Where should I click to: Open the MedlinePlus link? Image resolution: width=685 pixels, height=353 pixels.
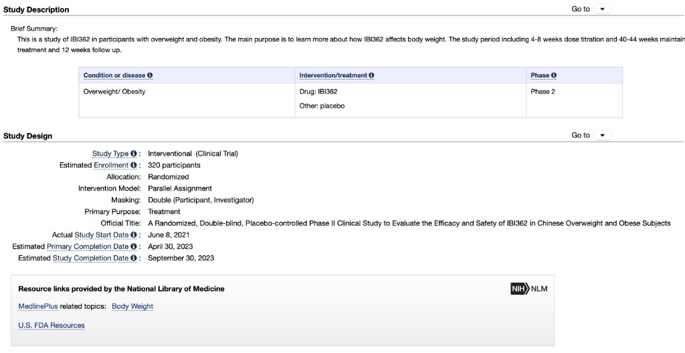(x=38, y=306)
